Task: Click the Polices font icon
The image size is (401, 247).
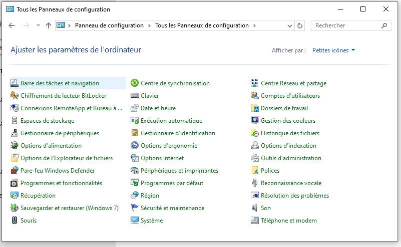Action: pos(255,171)
